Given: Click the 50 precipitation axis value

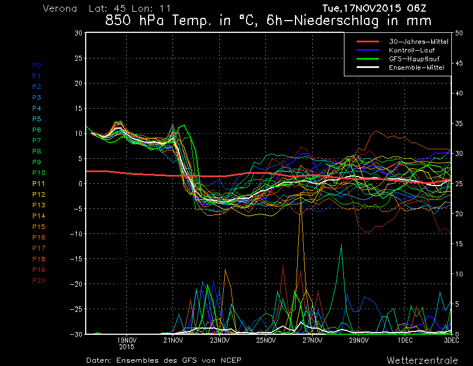Looking at the screenshot, I should (459, 33).
